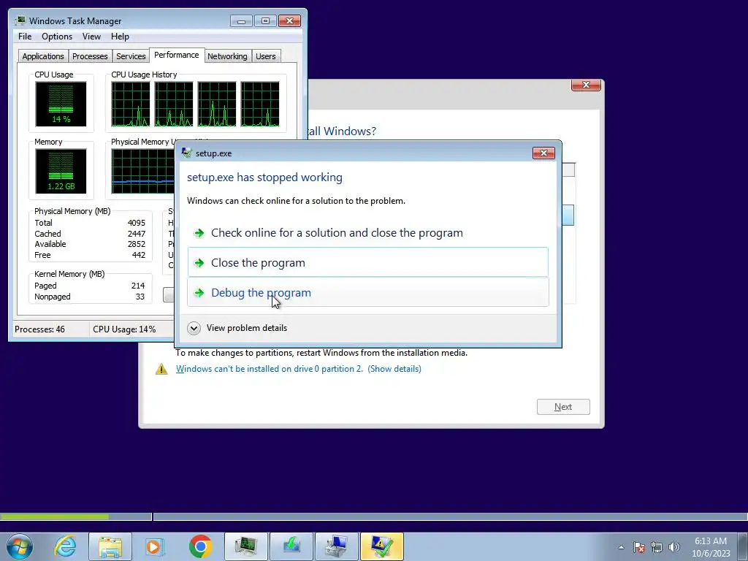Open the Start menu orb

point(20,546)
